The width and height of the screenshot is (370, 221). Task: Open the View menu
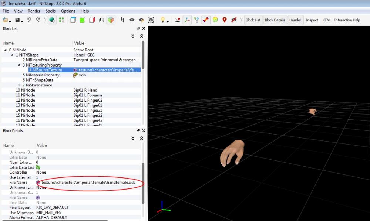tap(18, 11)
